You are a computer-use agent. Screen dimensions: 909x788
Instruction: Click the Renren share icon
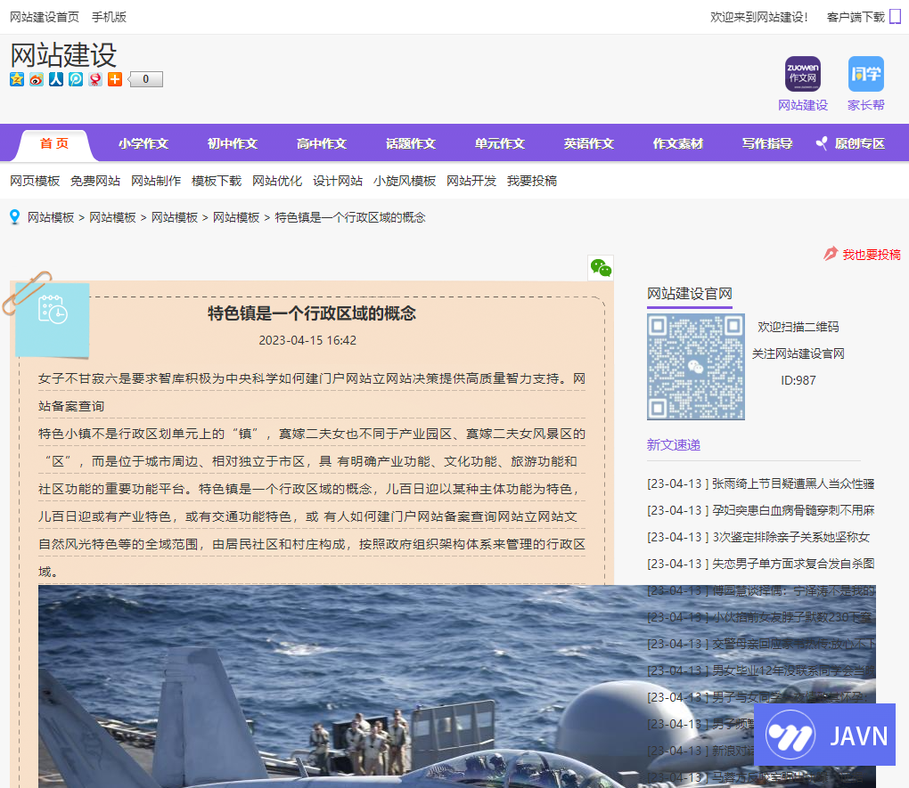pyautogui.click(x=56, y=79)
